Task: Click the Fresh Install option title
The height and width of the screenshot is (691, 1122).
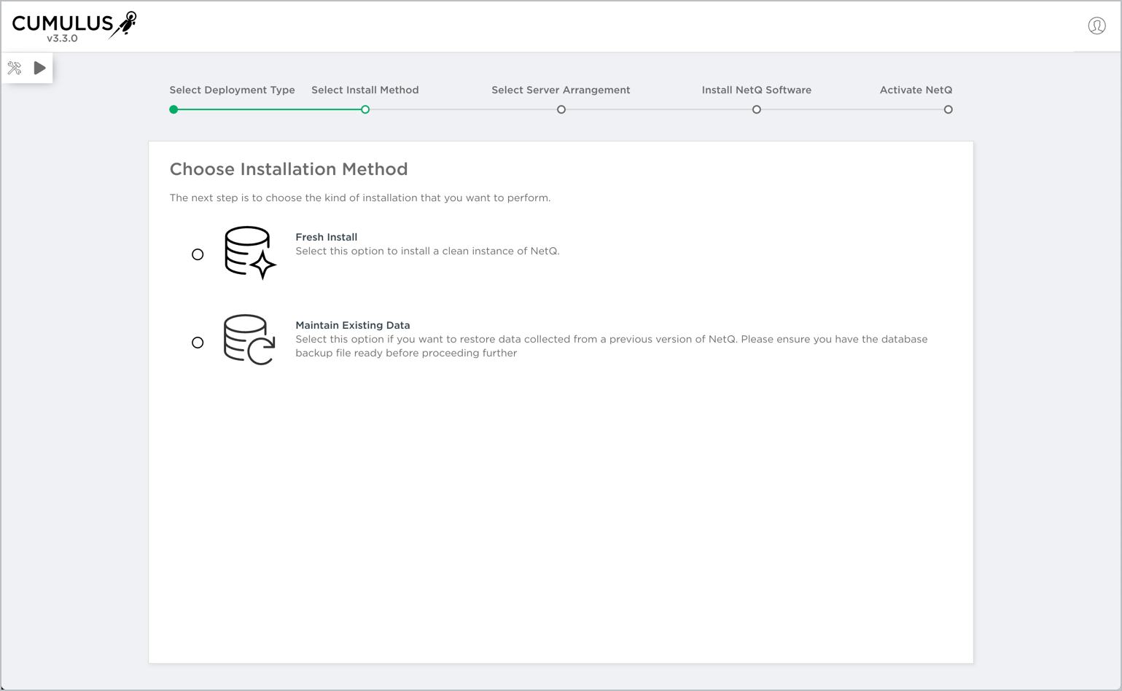Action: pyautogui.click(x=326, y=237)
